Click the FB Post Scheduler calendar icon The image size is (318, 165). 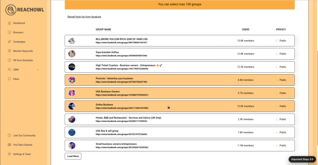point(10,60)
